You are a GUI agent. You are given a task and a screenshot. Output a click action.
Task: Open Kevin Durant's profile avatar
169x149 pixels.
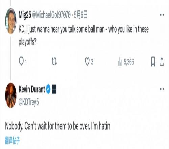click(x=11, y=95)
